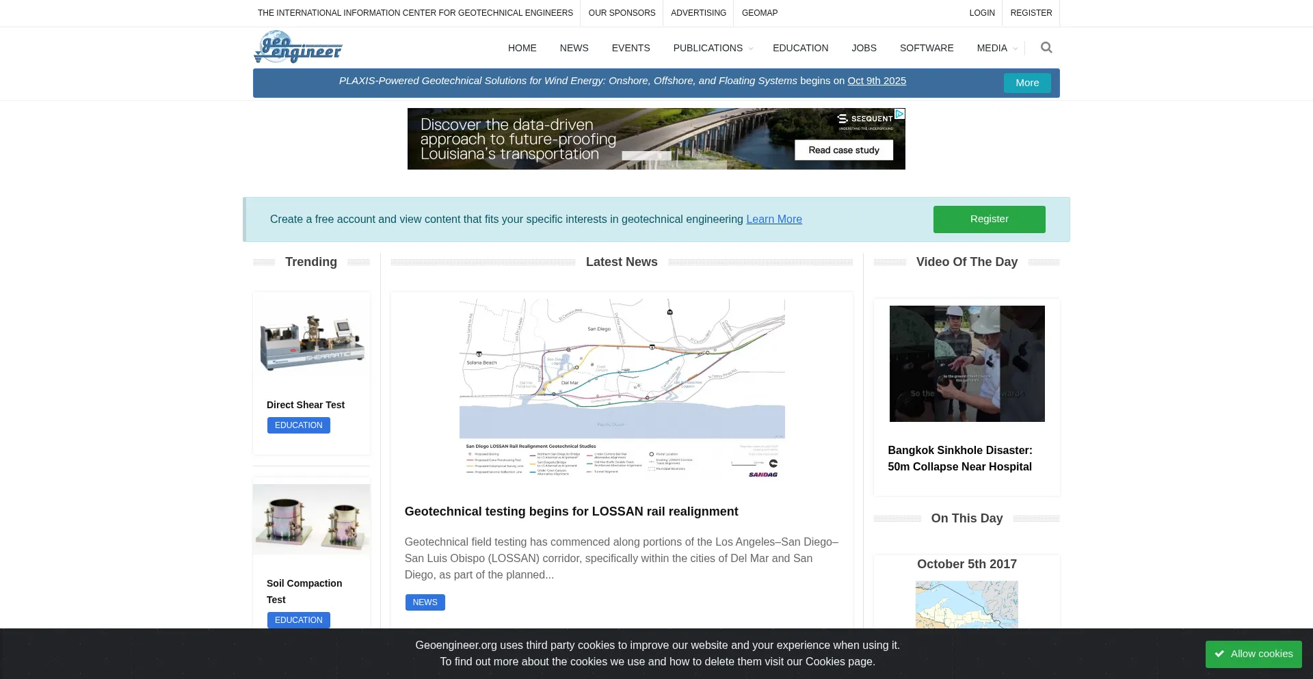The width and height of the screenshot is (1313, 679).
Task: Accept cookies with Allow cookies button
Action: 1253,654
